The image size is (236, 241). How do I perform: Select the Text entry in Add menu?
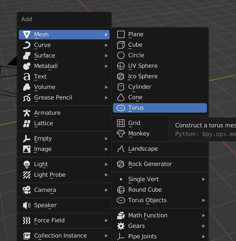point(64,77)
